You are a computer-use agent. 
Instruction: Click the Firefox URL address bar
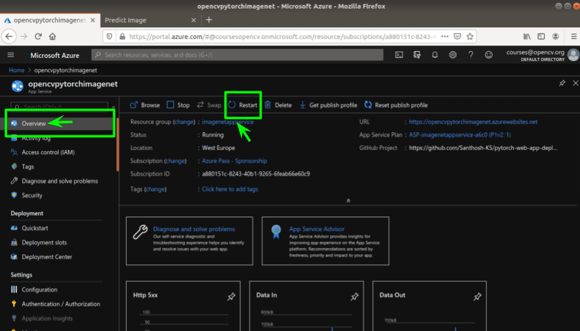pyautogui.click(x=283, y=36)
